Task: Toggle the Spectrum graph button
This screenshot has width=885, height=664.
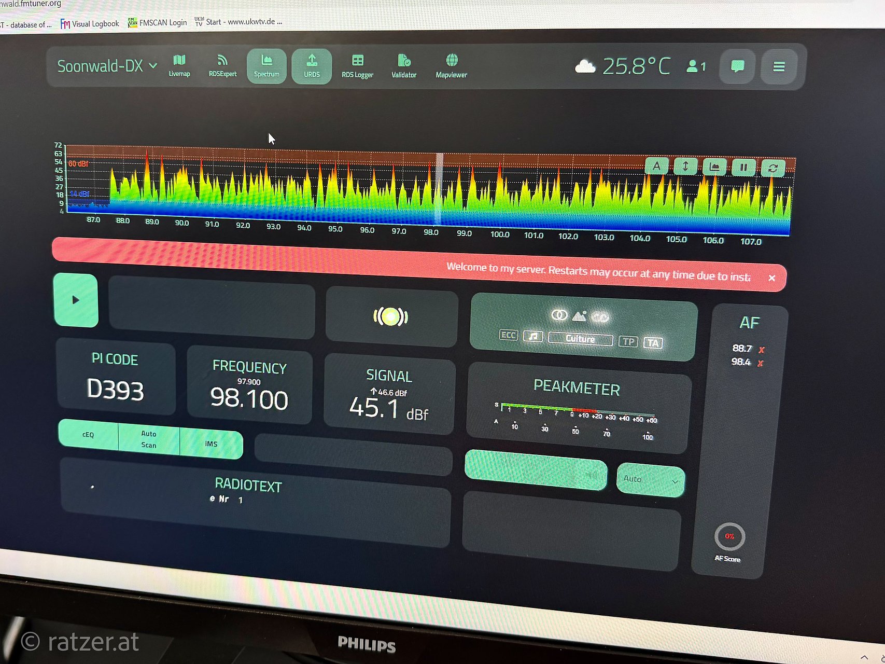Action: pos(266,66)
